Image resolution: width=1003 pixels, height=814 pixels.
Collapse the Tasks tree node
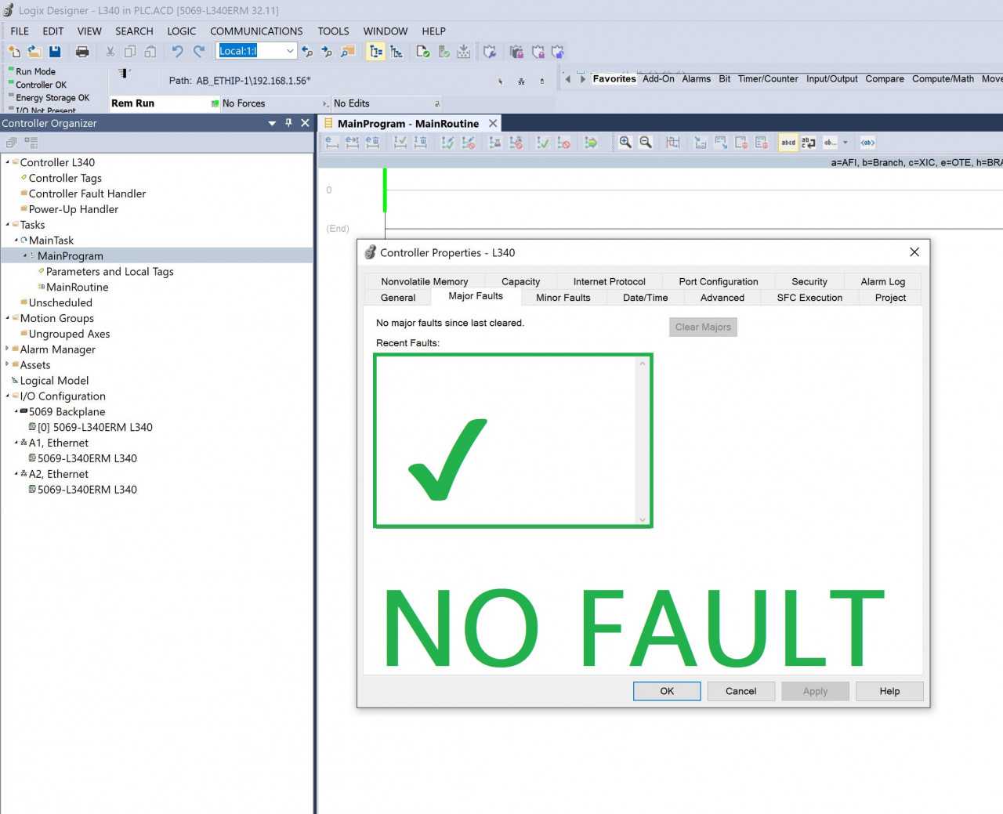click(x=7, y=225)
